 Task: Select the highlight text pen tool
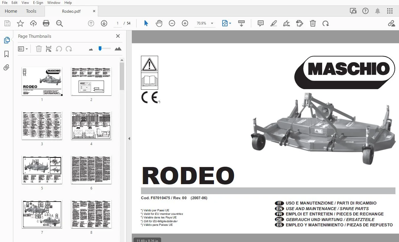tap(274, 23)
